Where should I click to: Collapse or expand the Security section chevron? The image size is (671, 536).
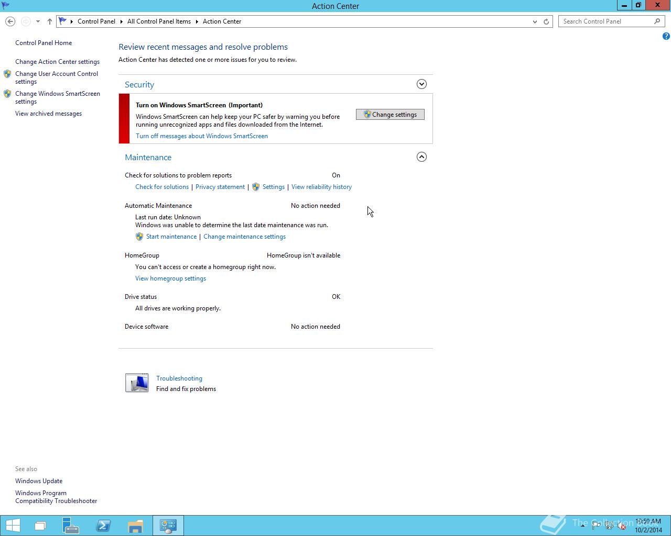click(421, 84)
